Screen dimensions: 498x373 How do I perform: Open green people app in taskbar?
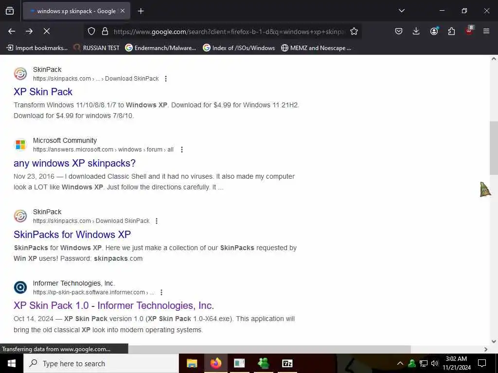tap(263, 363)
